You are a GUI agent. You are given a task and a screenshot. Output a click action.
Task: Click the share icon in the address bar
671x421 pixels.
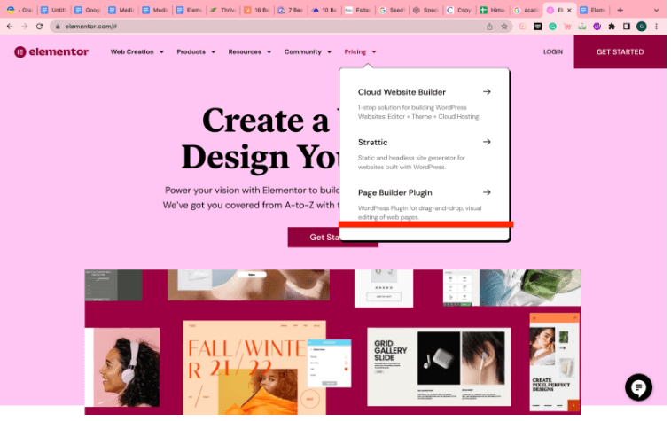tap(489, 27)
